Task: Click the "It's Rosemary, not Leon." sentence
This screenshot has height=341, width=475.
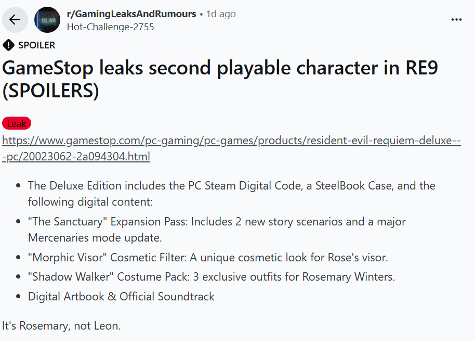Action: pyautogui.click(x=61, y=326)
